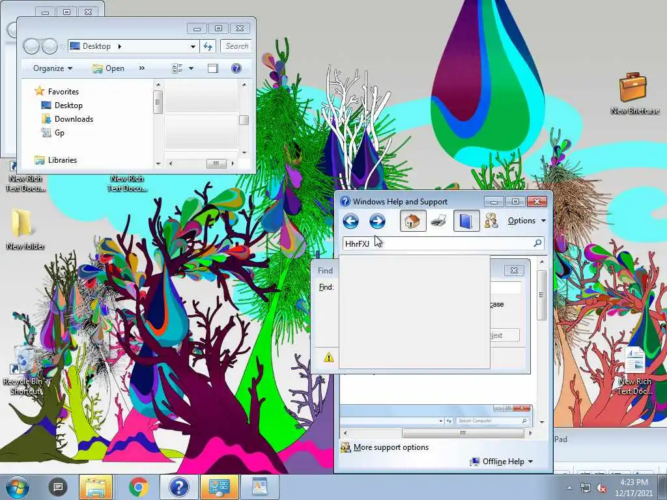Print the current help topic
The height and width of the screenshot is (500, 667).
(438, 221)
